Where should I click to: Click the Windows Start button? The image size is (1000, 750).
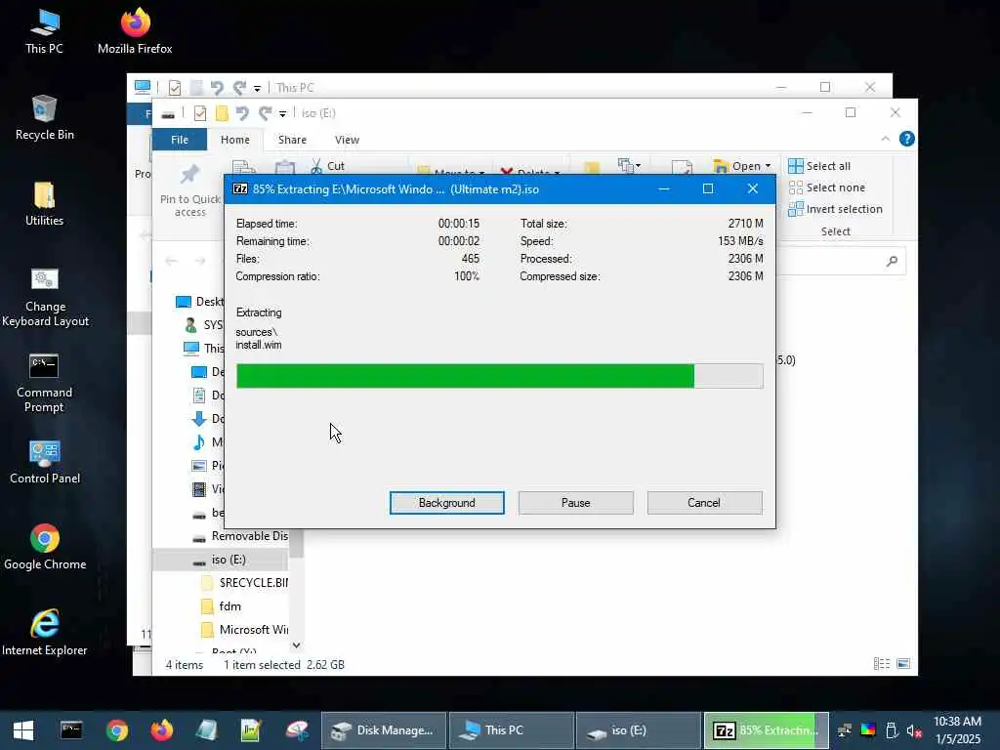click(23, 730)
